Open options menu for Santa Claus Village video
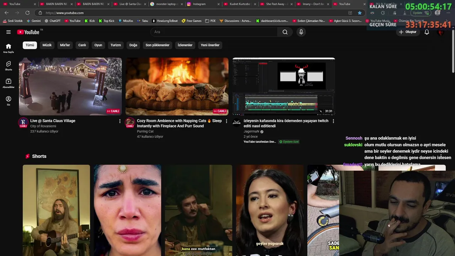Viewport: 455px width, 256px height. (x=120, y=121)
